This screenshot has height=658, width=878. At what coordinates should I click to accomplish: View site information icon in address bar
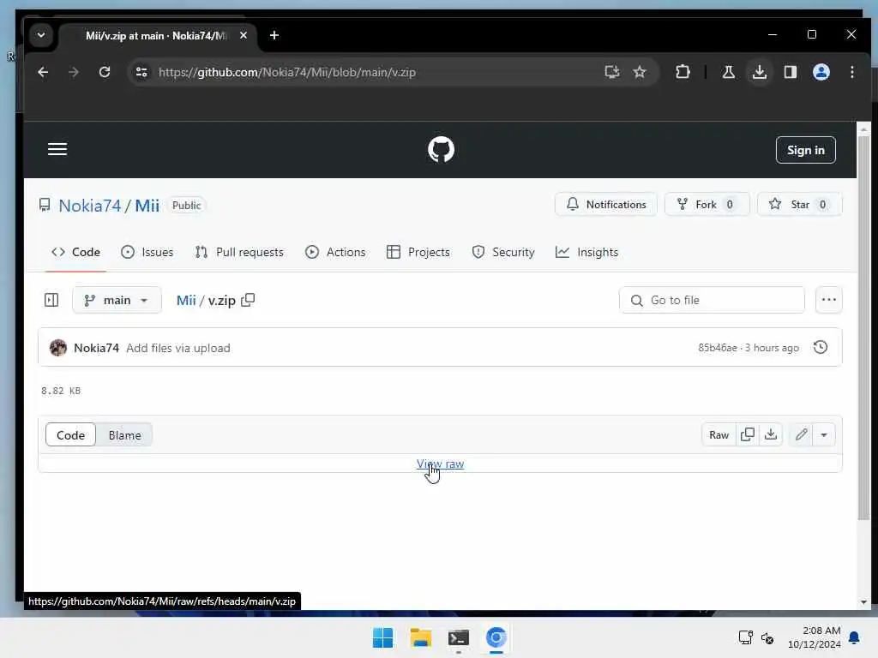(x=141, y=72)
